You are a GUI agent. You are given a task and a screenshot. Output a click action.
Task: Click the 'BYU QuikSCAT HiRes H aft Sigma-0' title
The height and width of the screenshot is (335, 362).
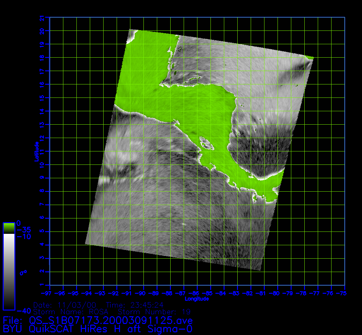97,328
